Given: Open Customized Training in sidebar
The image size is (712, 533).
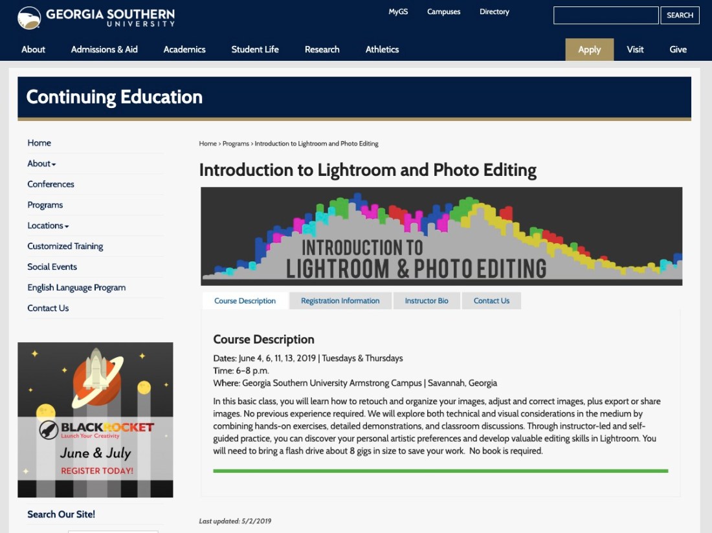Looking at the screenshot, I should coord(65,246).
